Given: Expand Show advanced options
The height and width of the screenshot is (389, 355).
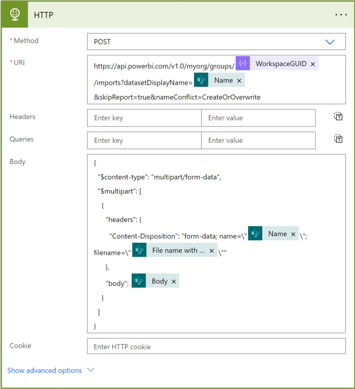Looking at the screenshot, I should (x=44, y=370).
